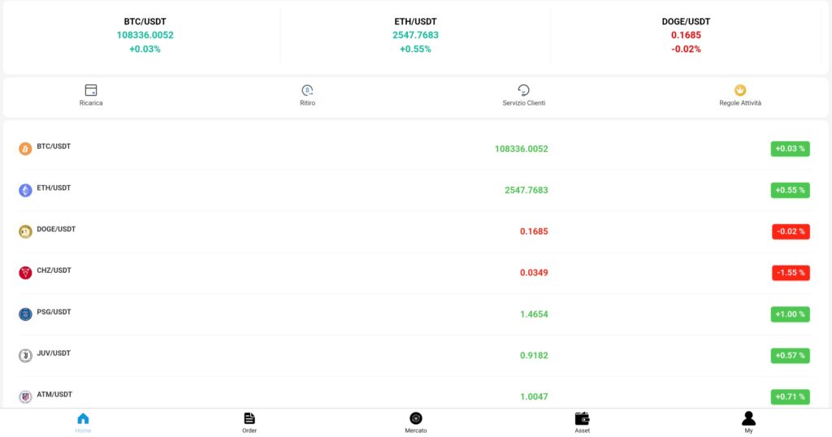Click the Juventus token icon
Screen dimensions: 832x437
[25, 356]
